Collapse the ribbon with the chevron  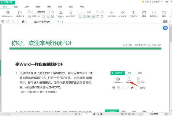pos(170,22)
